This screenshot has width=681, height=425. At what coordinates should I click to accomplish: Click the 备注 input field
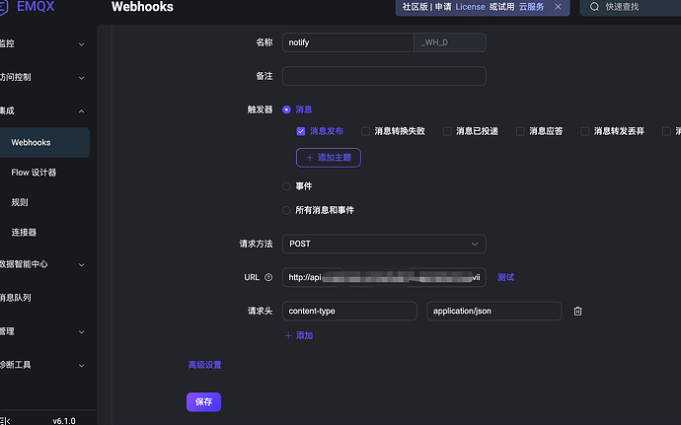(383, 76)
